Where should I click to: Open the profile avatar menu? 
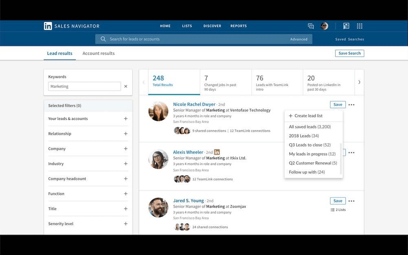click(324, 26)
